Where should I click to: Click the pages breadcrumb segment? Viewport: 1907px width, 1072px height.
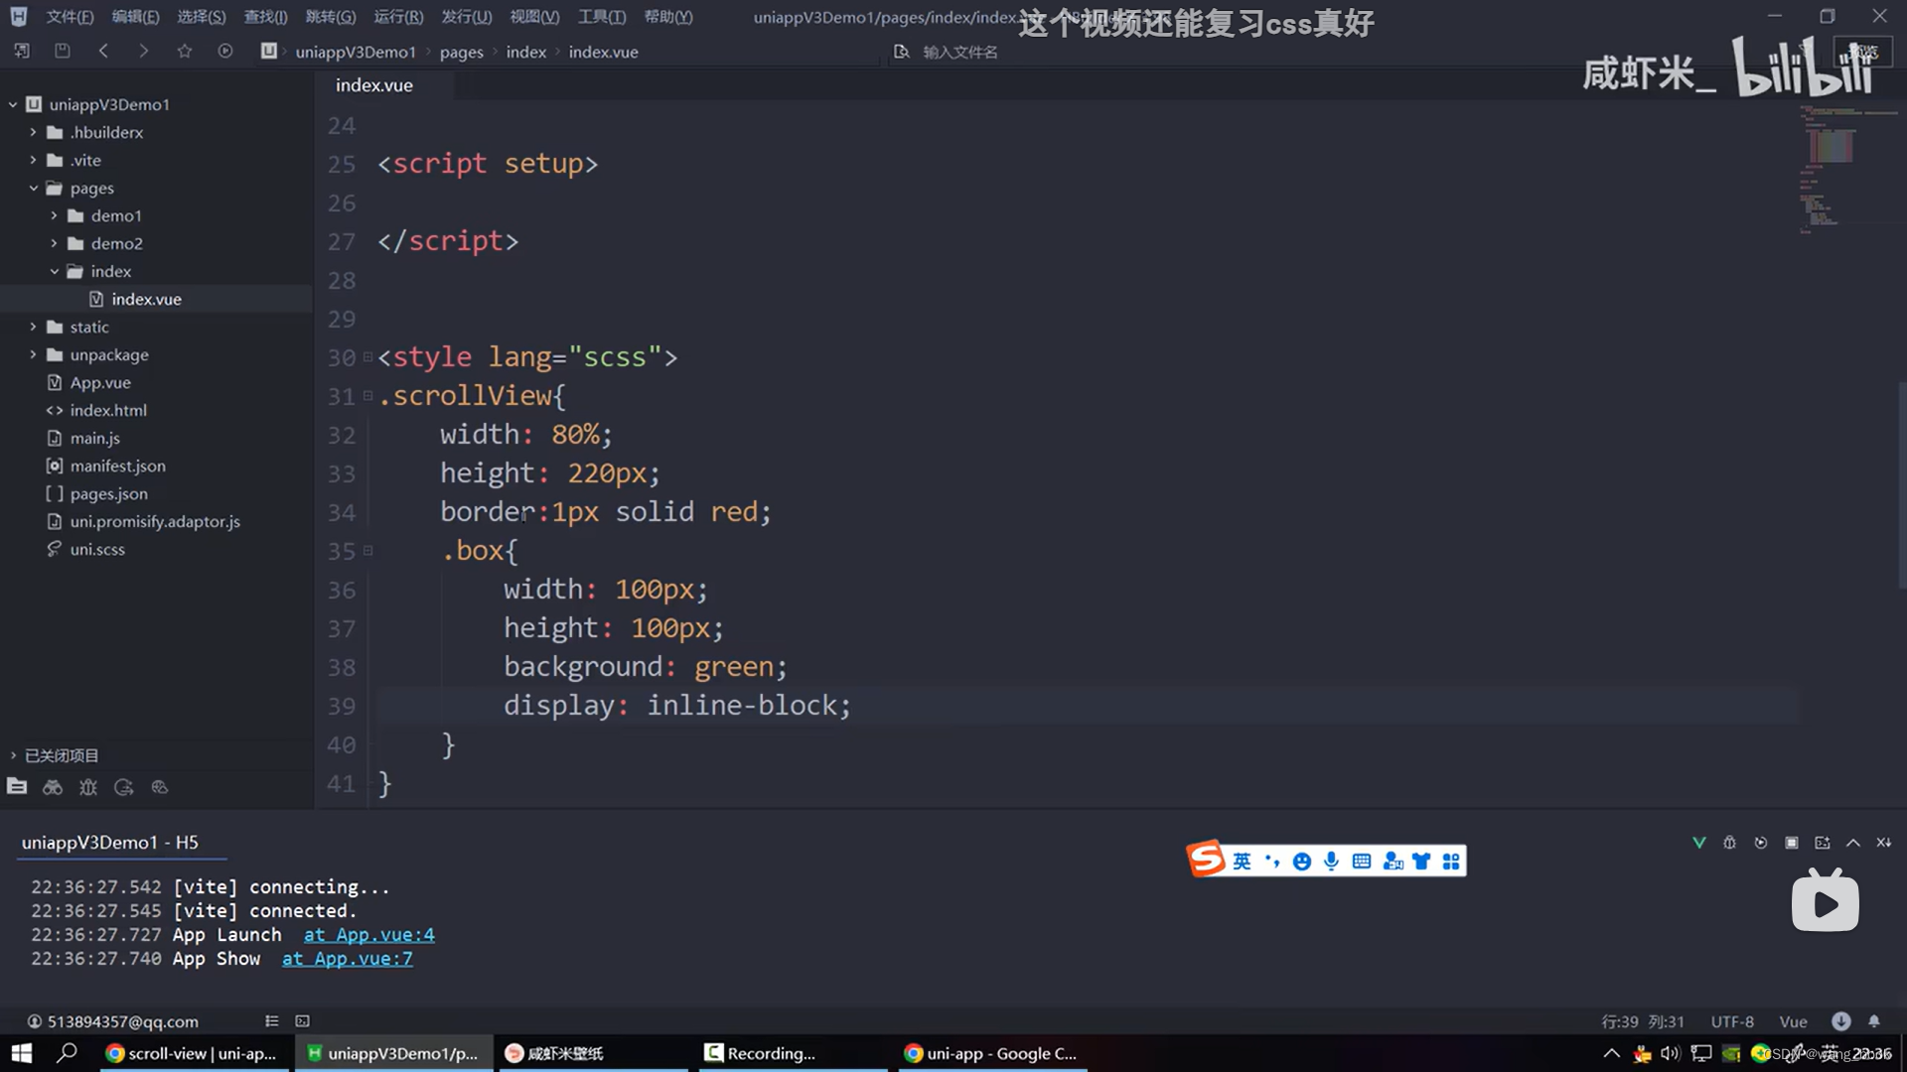[x=461, y=52]
